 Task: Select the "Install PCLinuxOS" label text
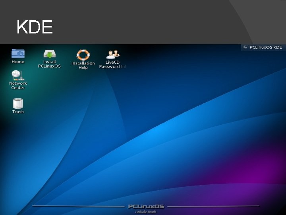point(49,64)
